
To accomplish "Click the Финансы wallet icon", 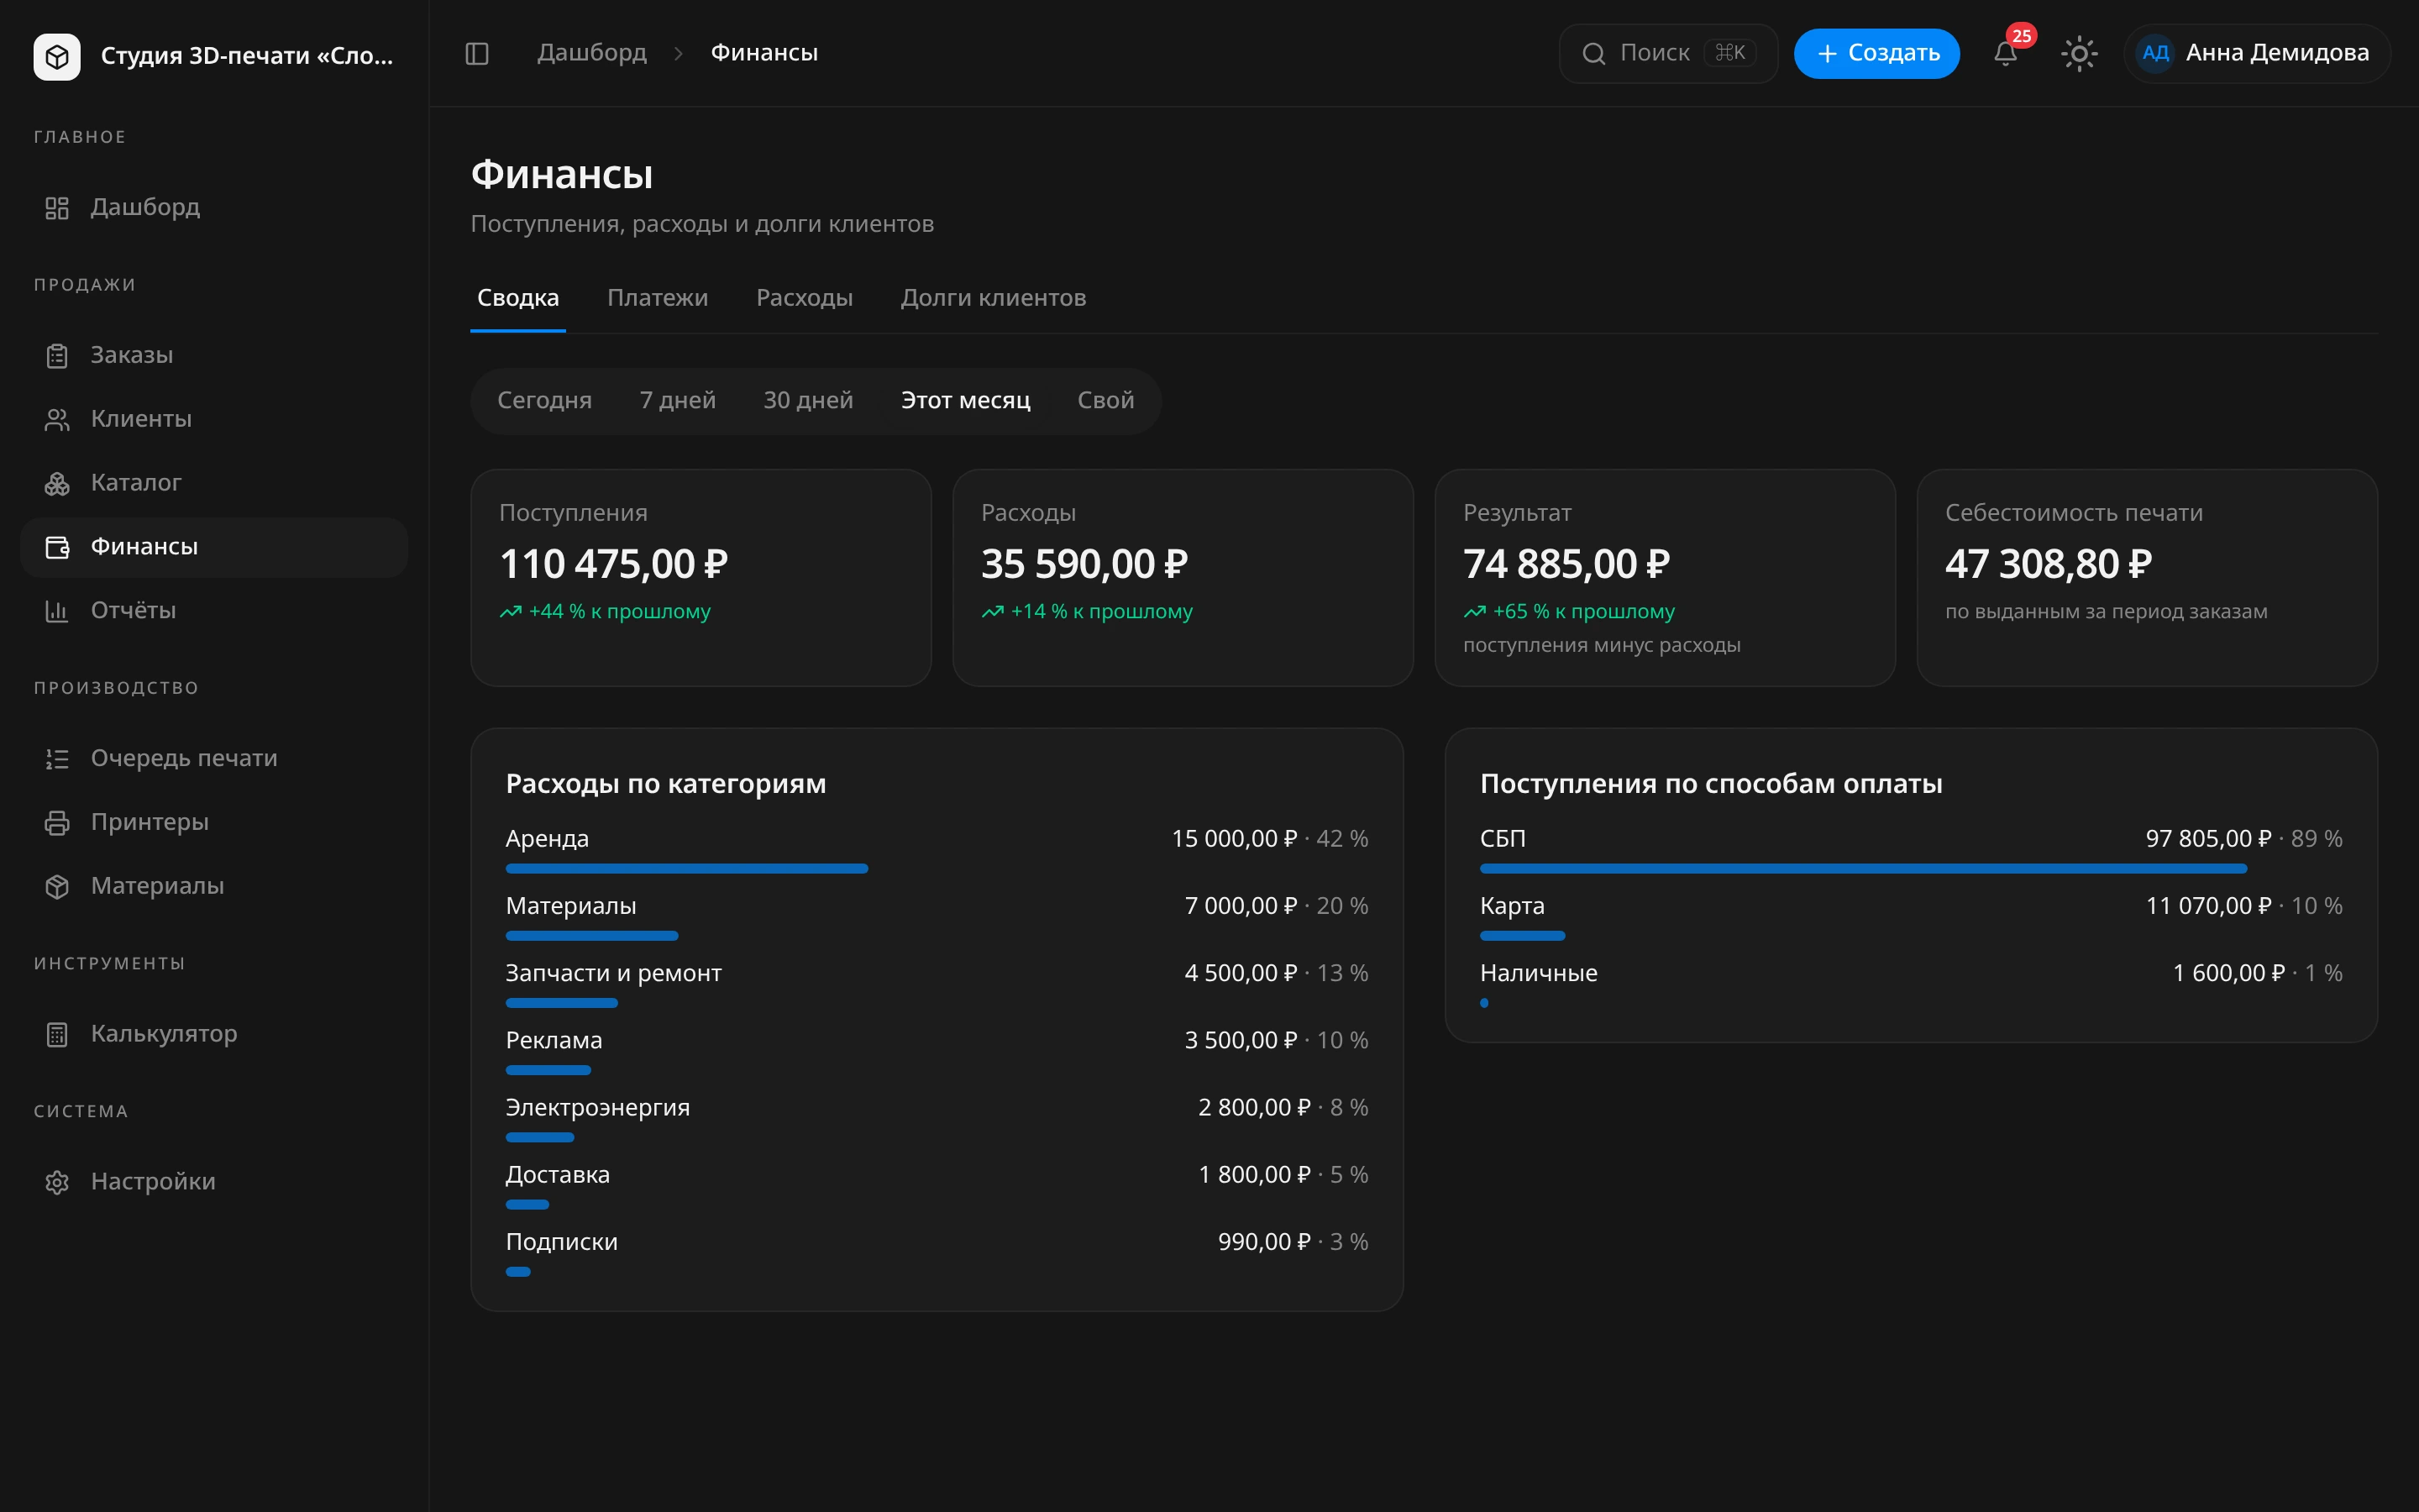I will coord(57,547).
